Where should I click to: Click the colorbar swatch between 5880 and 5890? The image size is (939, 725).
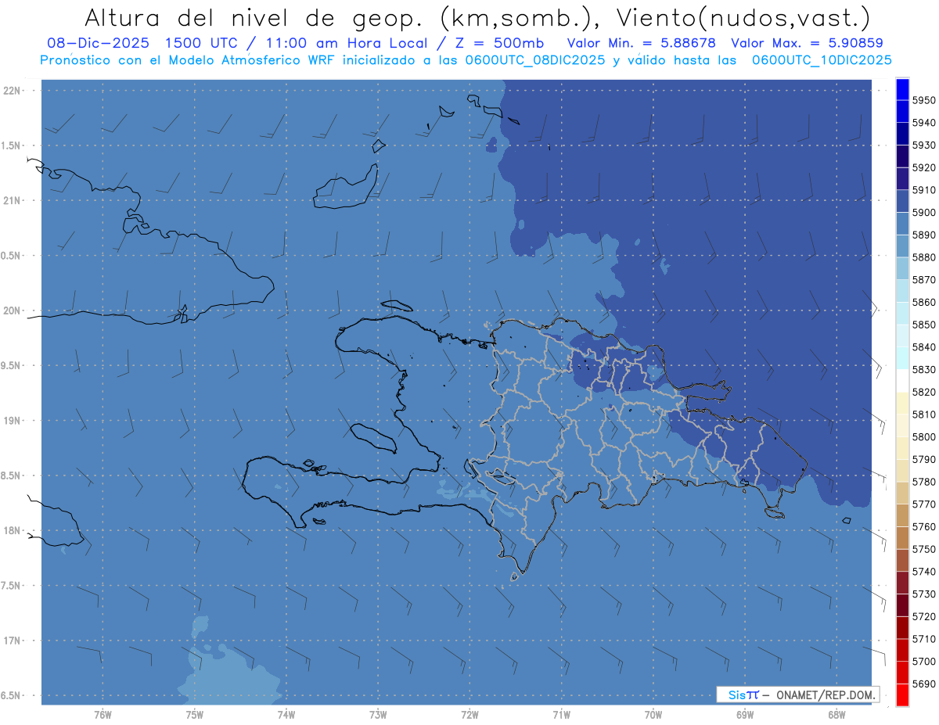pos(901,246)
